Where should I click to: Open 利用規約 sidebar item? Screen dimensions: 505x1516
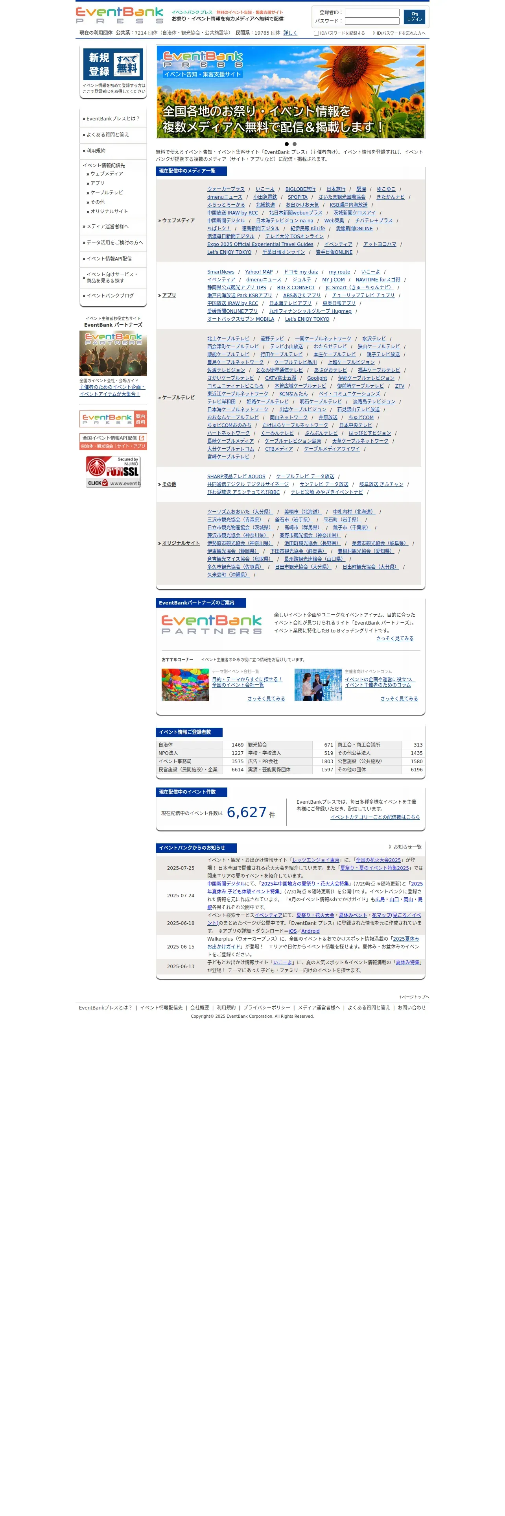(96, 151)
